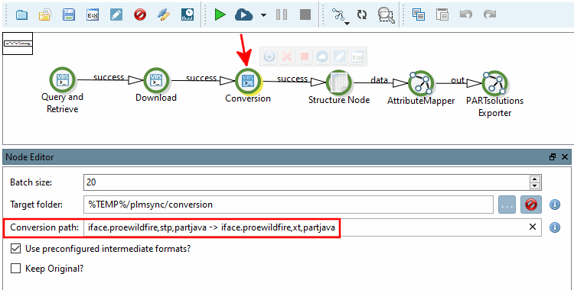Undo the last action
The height and width of the screenshot is (290, 574).
click(465, 14)
